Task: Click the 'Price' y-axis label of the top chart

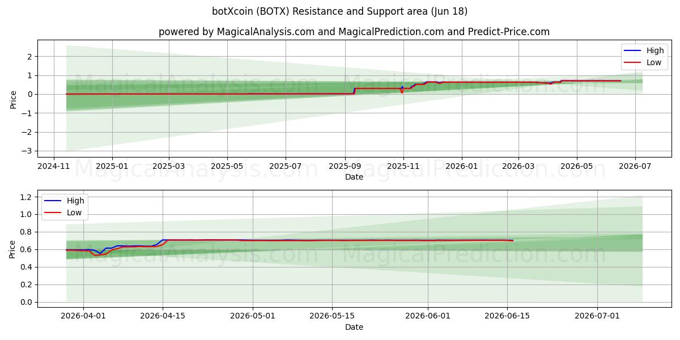Action: (x=13, y=99)
